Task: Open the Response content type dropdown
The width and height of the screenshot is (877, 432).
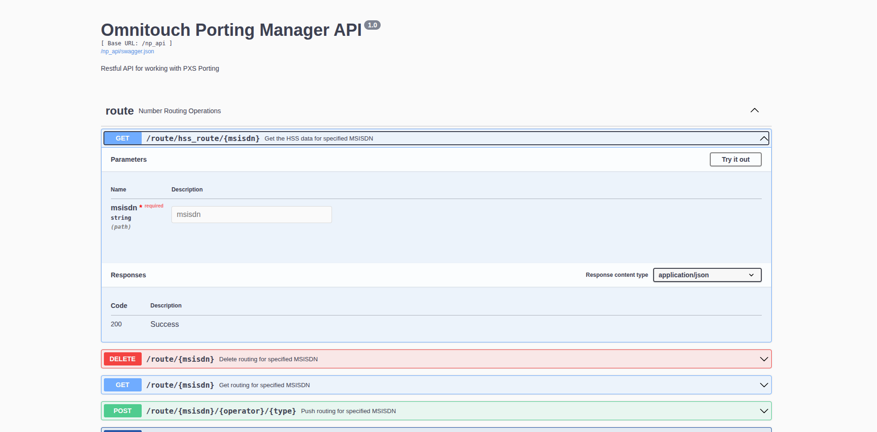Action: point(707,275)
